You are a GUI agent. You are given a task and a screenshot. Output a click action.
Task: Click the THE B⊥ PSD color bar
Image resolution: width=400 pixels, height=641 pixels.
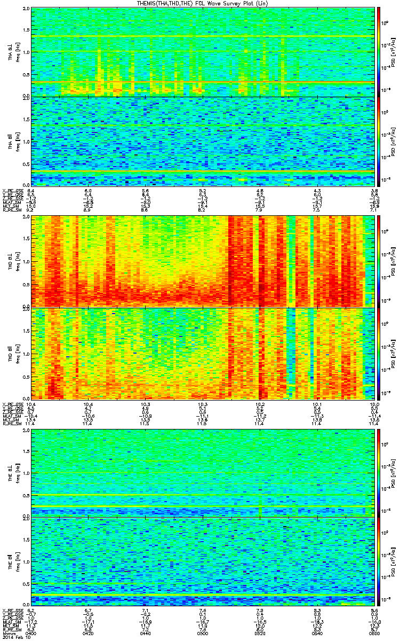(379, 472)
